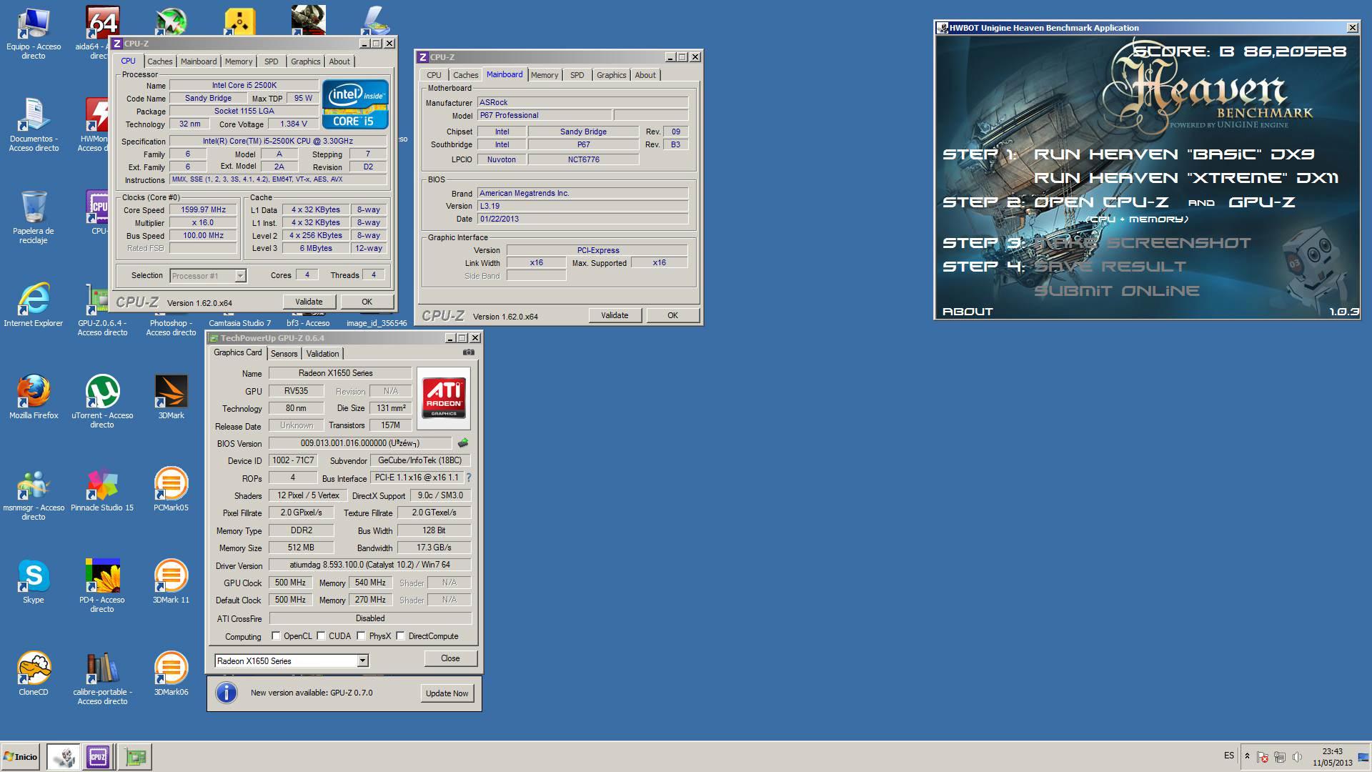Click the GPU-Z BIOS Version field
This screenshot has height=772, width=1372.
click(x=360, y=443)
